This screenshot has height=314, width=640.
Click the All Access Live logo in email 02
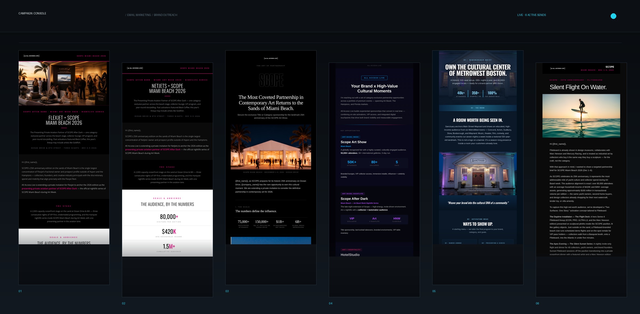pyautogui.click(x=135, y=68)
